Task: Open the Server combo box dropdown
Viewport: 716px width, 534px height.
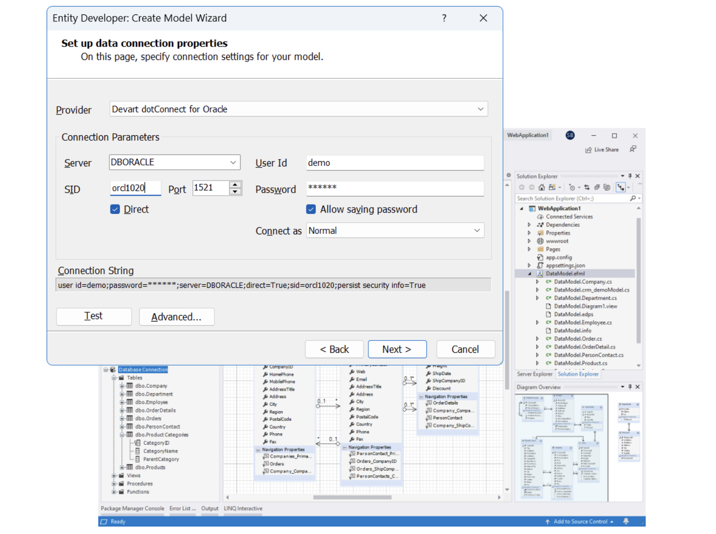Action: tap(233, 162)
